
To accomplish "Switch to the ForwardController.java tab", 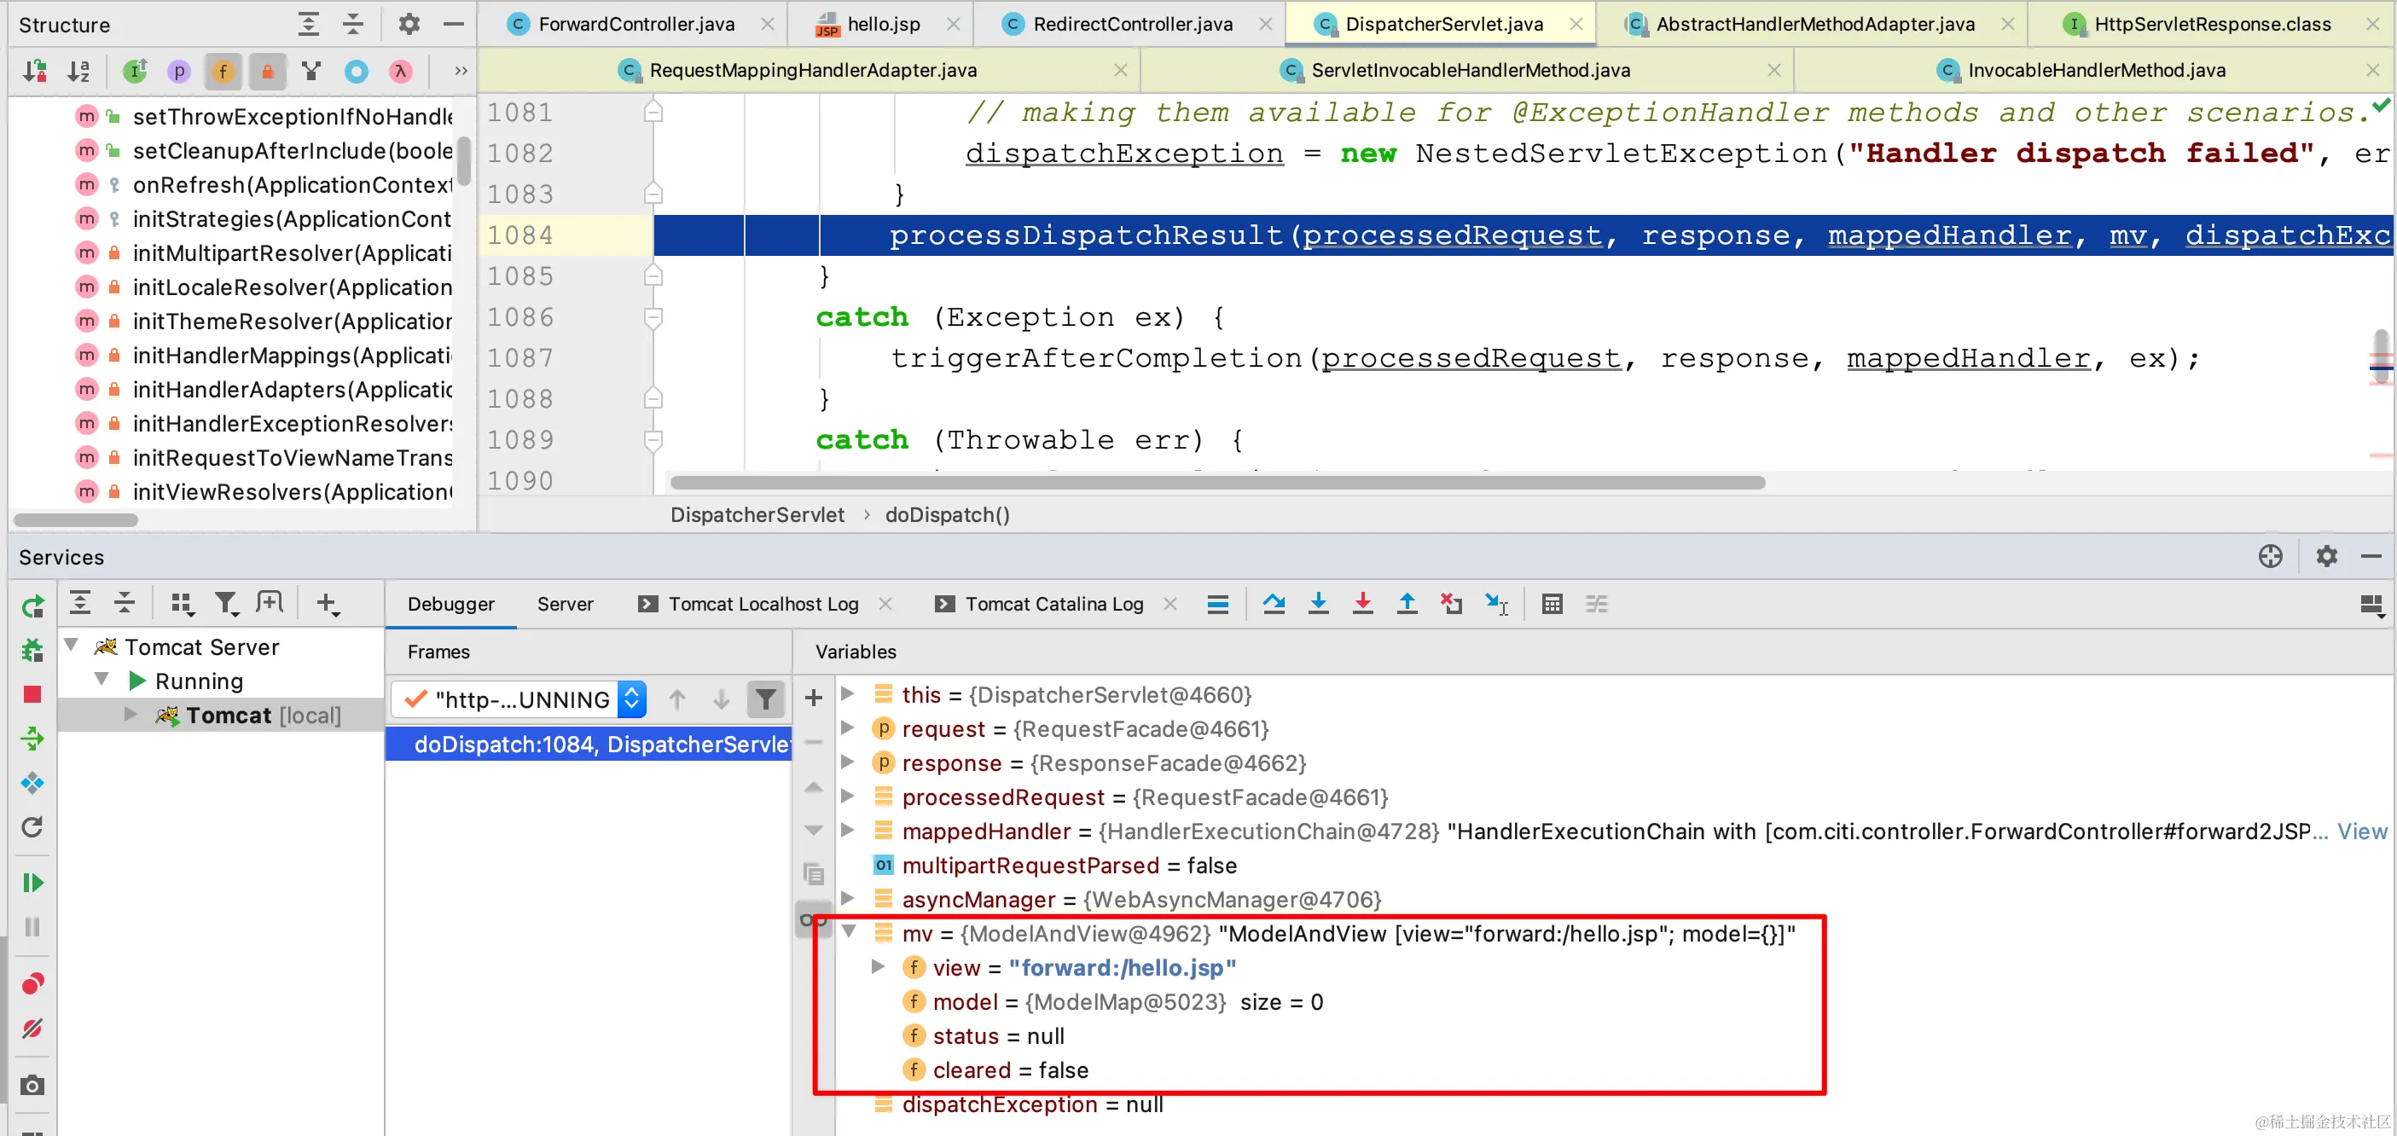I will [636, 24].
